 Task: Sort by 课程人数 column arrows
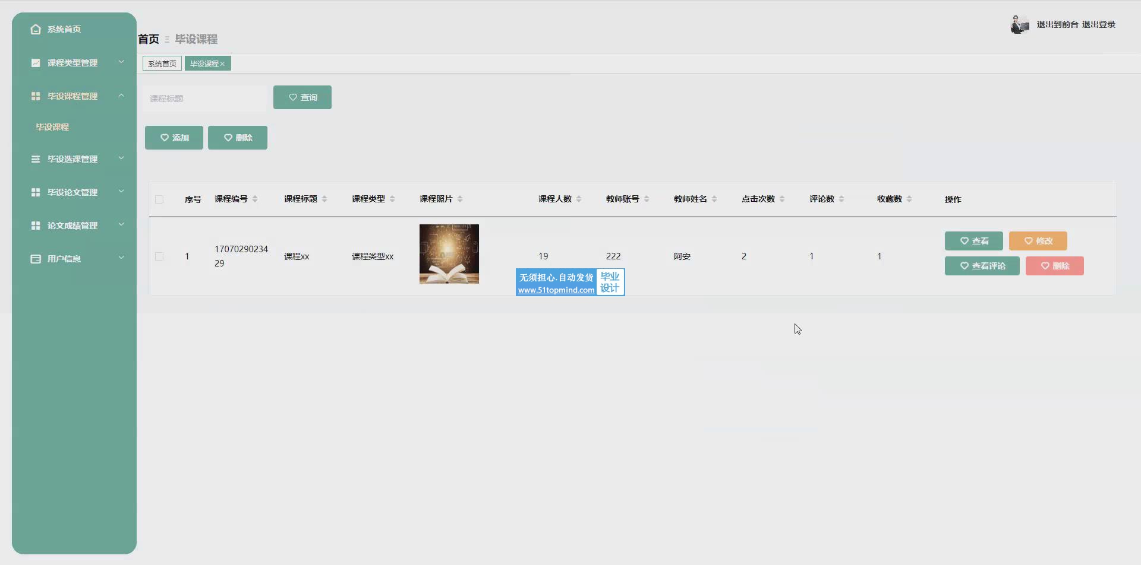(579, 199)
